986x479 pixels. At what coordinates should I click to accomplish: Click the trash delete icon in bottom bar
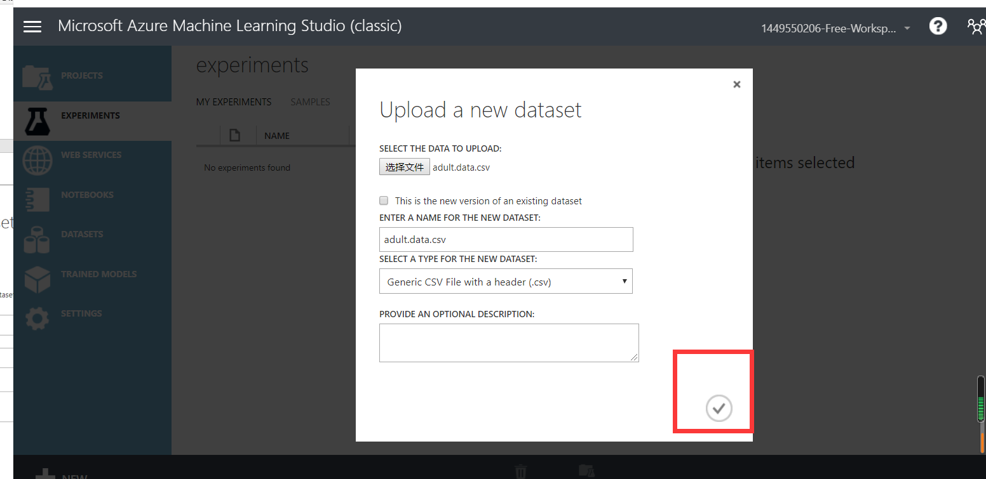point(521,471)
